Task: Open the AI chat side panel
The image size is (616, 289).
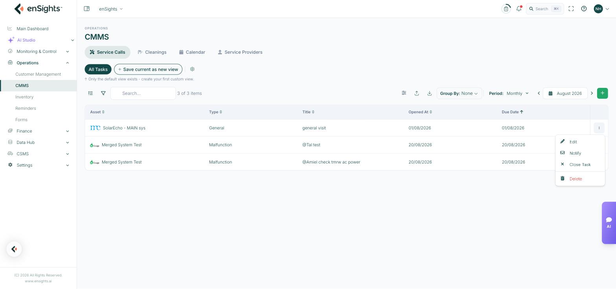Action: click(609, 223)
